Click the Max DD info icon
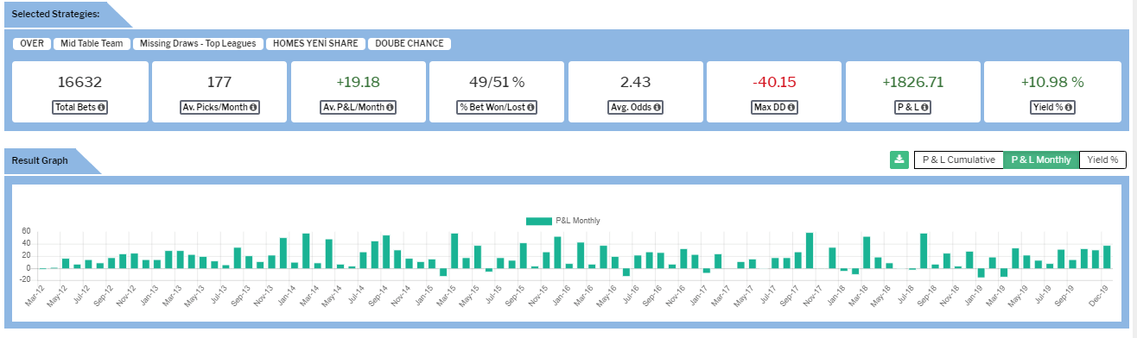Image resolution: width=1137 pixels, height=338 pixels. pyautogui.click(x=791, y=108)
